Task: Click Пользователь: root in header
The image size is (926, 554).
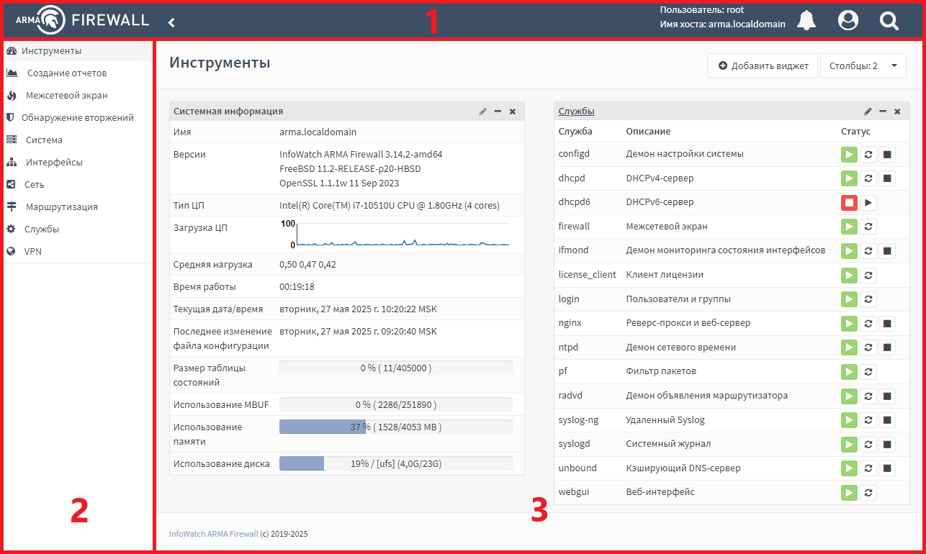Action: [x=702, y=10]
